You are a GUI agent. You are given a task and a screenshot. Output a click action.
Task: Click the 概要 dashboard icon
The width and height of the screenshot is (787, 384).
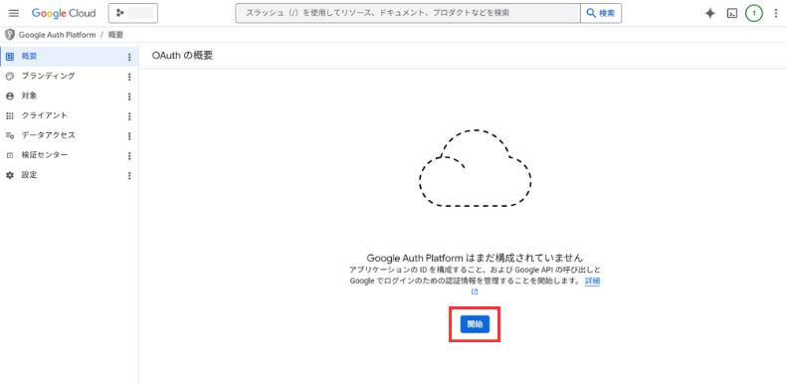pos(10,57)
